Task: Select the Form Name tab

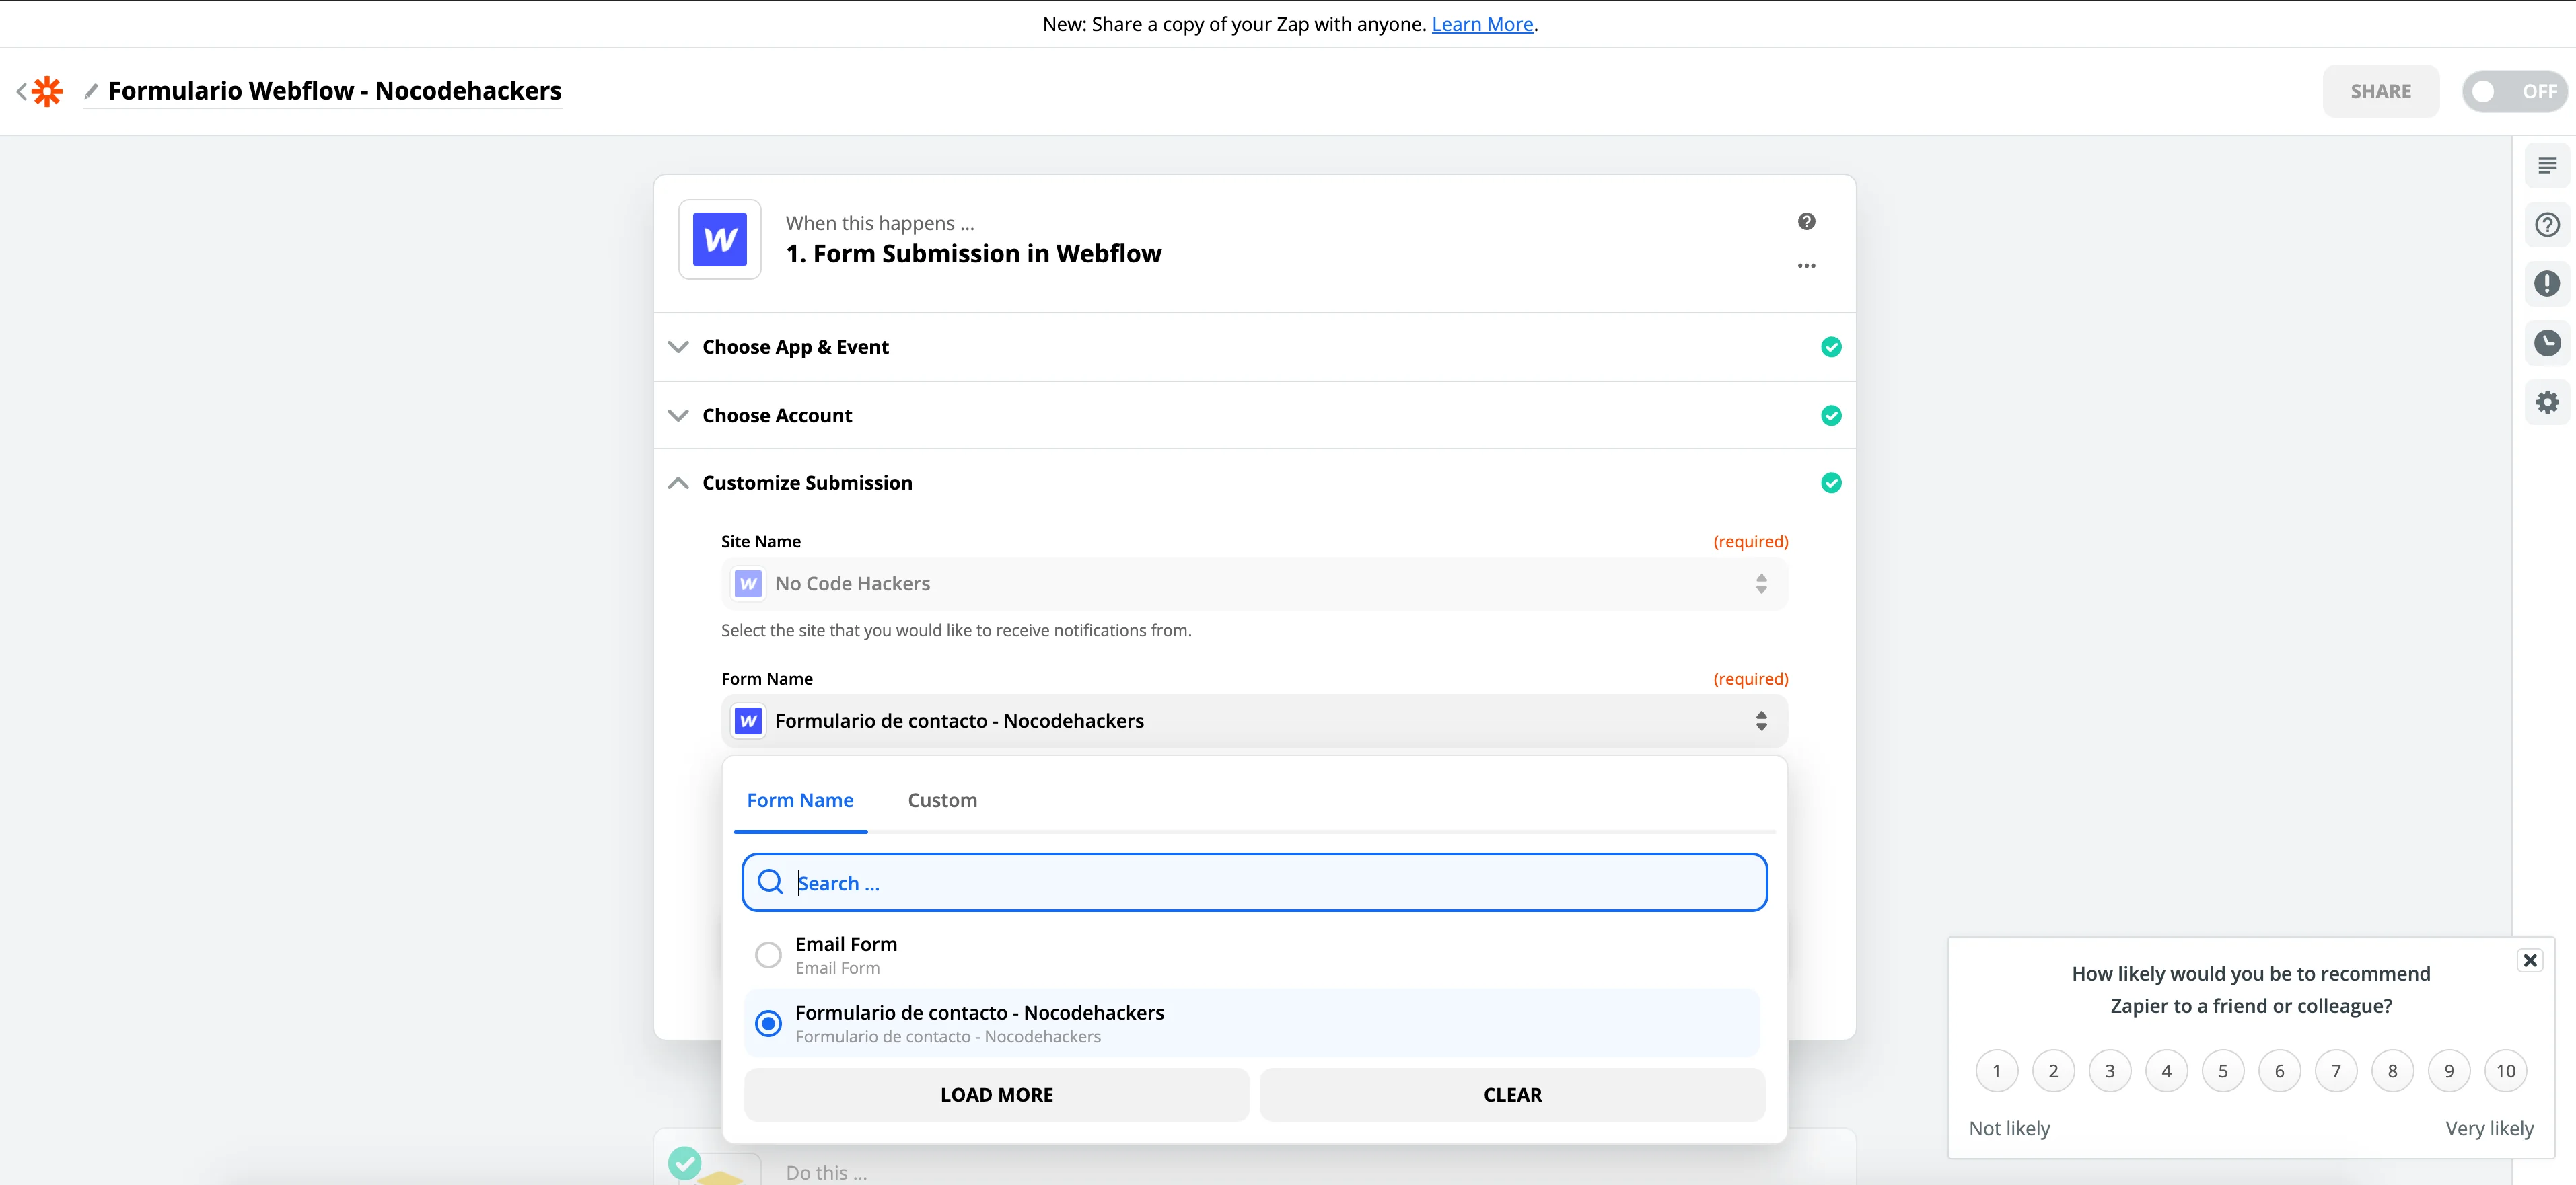Action: pyautogui.click(x=800, y=800)
